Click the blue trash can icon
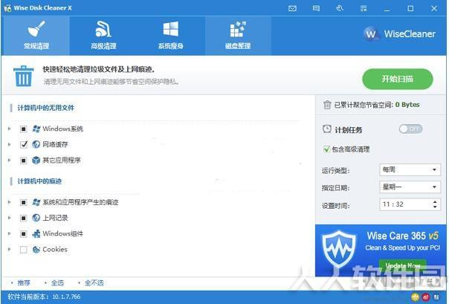This screenshot has height=304, width=449. click(x=23, y=76)
